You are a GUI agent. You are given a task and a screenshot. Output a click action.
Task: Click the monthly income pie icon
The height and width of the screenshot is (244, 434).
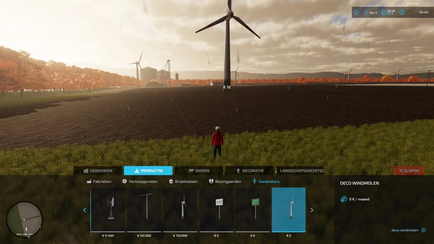344,199
